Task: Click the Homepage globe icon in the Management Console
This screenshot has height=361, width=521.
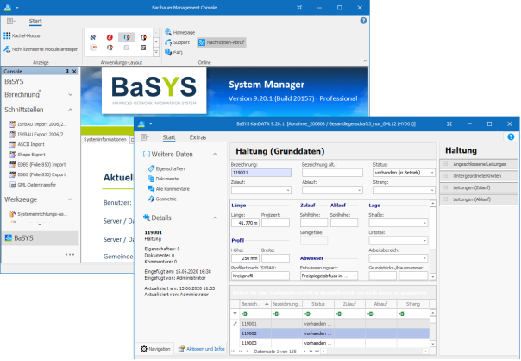Action: click(x=168, y=32)
